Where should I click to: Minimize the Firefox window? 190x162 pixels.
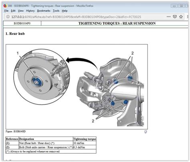tap(174, 6)
